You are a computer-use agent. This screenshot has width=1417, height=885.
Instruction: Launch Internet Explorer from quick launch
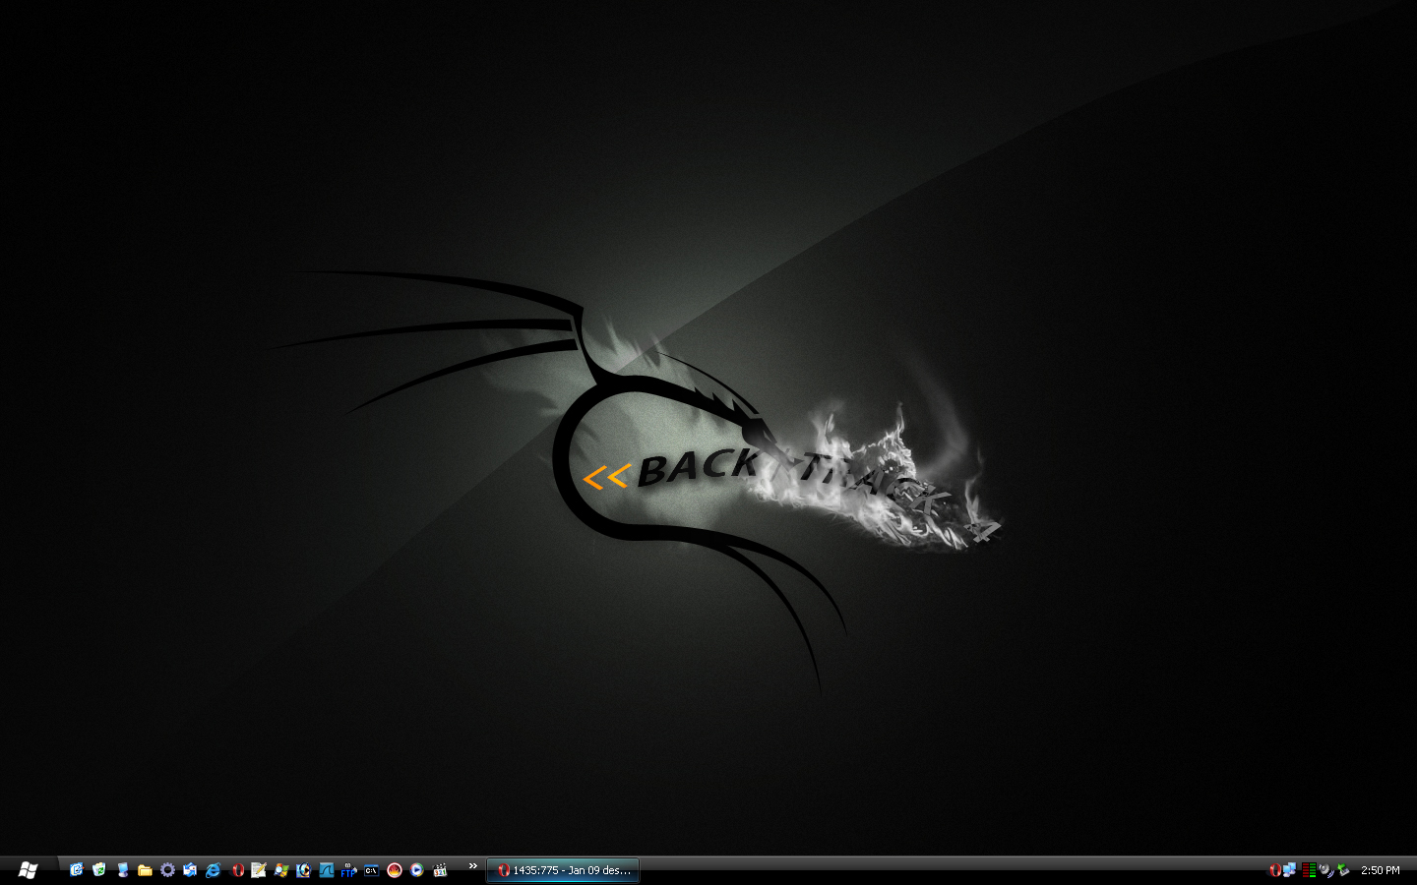tap(213, 870)
